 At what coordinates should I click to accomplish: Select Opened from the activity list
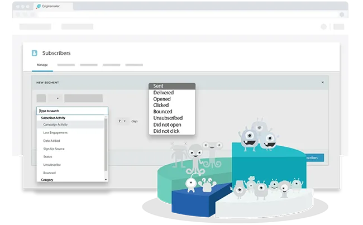click(162, 99)
